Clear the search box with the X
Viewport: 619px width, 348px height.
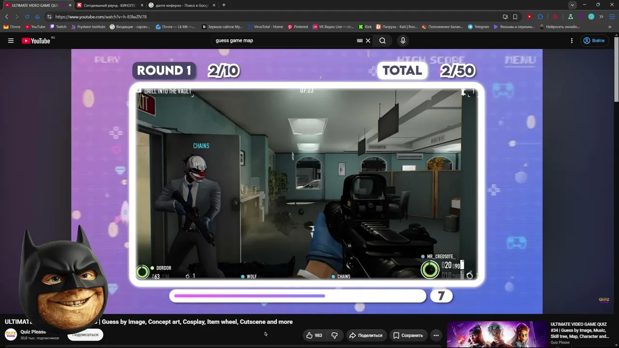[368, 41]
